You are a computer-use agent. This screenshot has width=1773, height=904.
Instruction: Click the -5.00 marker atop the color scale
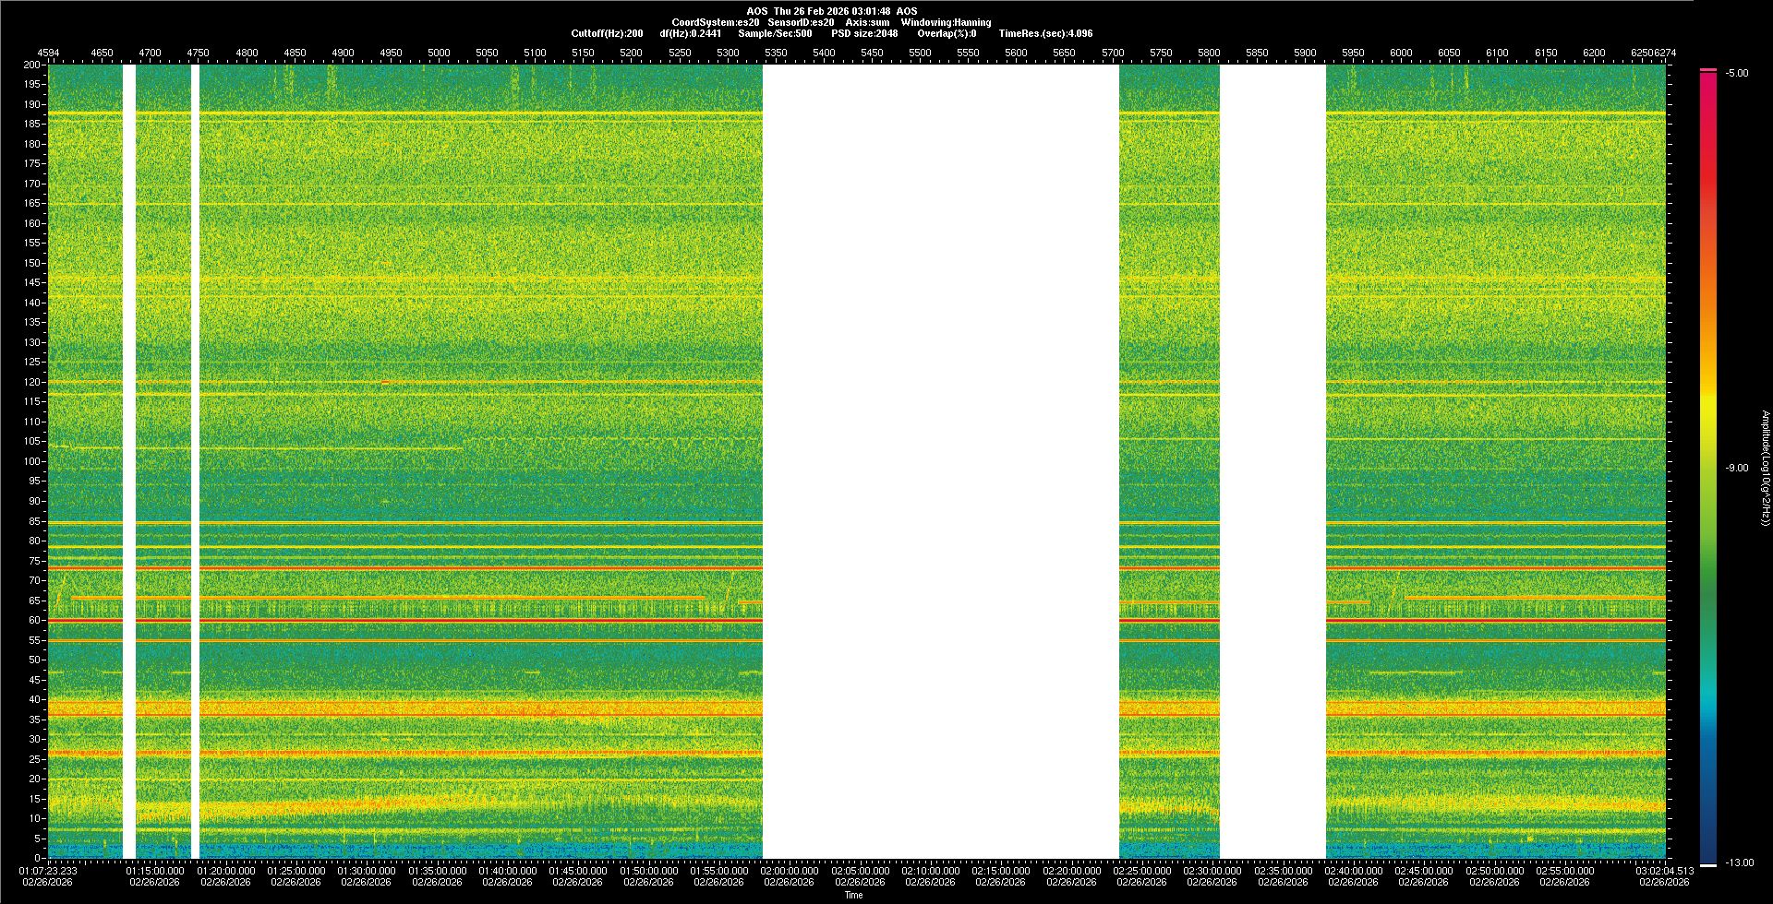click(x=1737, y=73)
